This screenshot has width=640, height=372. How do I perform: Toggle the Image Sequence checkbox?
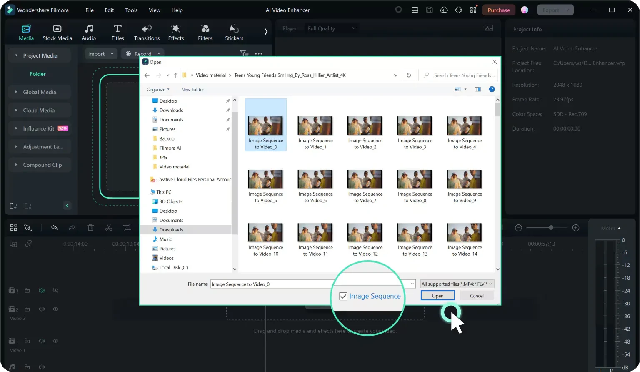(x=343, y=297)
